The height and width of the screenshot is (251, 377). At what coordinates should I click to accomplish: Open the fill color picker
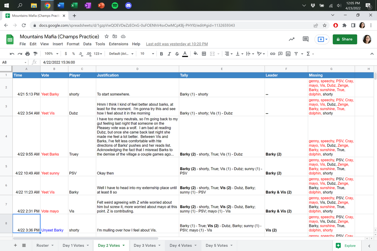[x=195, y=54]
